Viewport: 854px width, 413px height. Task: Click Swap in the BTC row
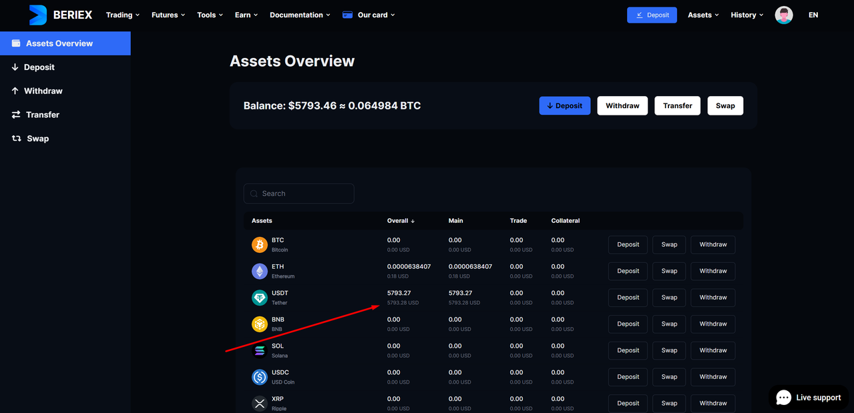669,245
